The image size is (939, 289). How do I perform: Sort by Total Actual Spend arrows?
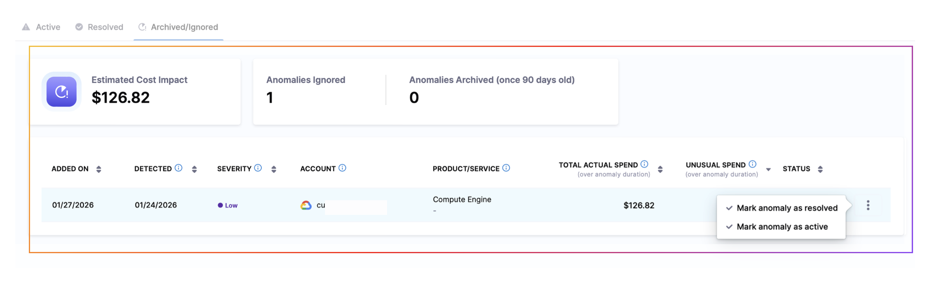[660, 169]
